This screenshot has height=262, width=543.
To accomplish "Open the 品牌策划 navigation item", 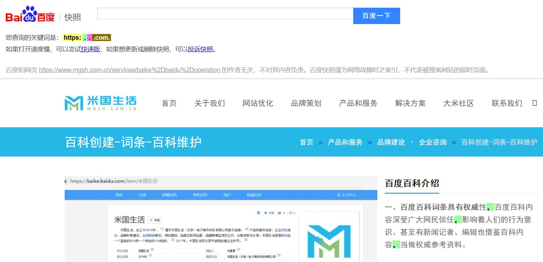I will (306, 103).
